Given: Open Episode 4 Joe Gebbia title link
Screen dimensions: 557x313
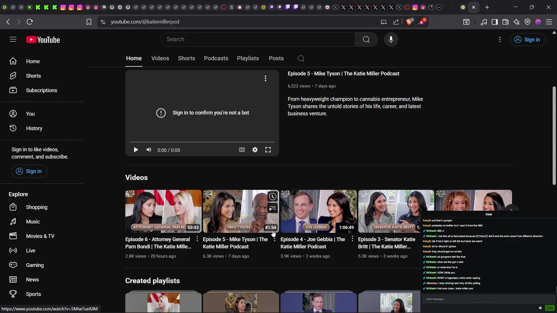Looking at the screenshot, I should (312, 243).
